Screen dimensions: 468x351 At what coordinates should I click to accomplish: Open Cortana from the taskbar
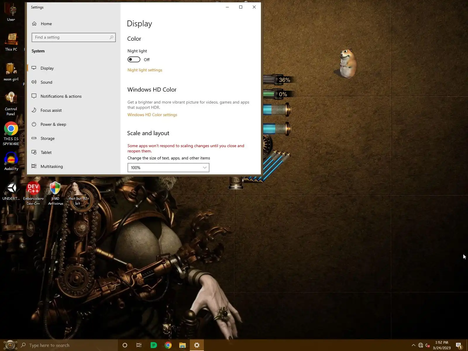125,345
